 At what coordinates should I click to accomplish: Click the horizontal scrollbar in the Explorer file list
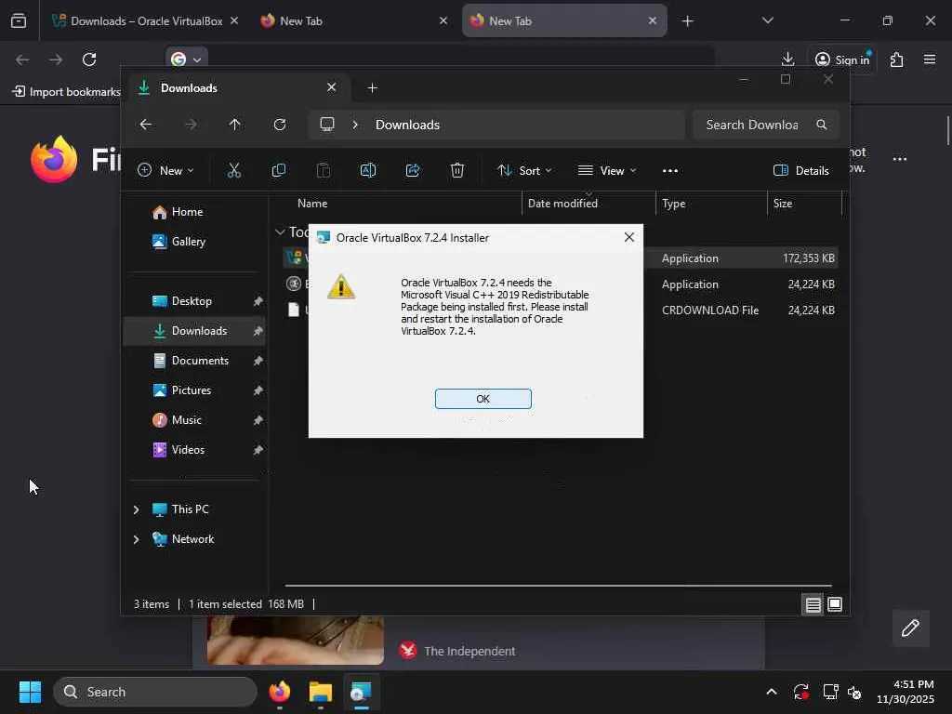[x=558, y=586]
